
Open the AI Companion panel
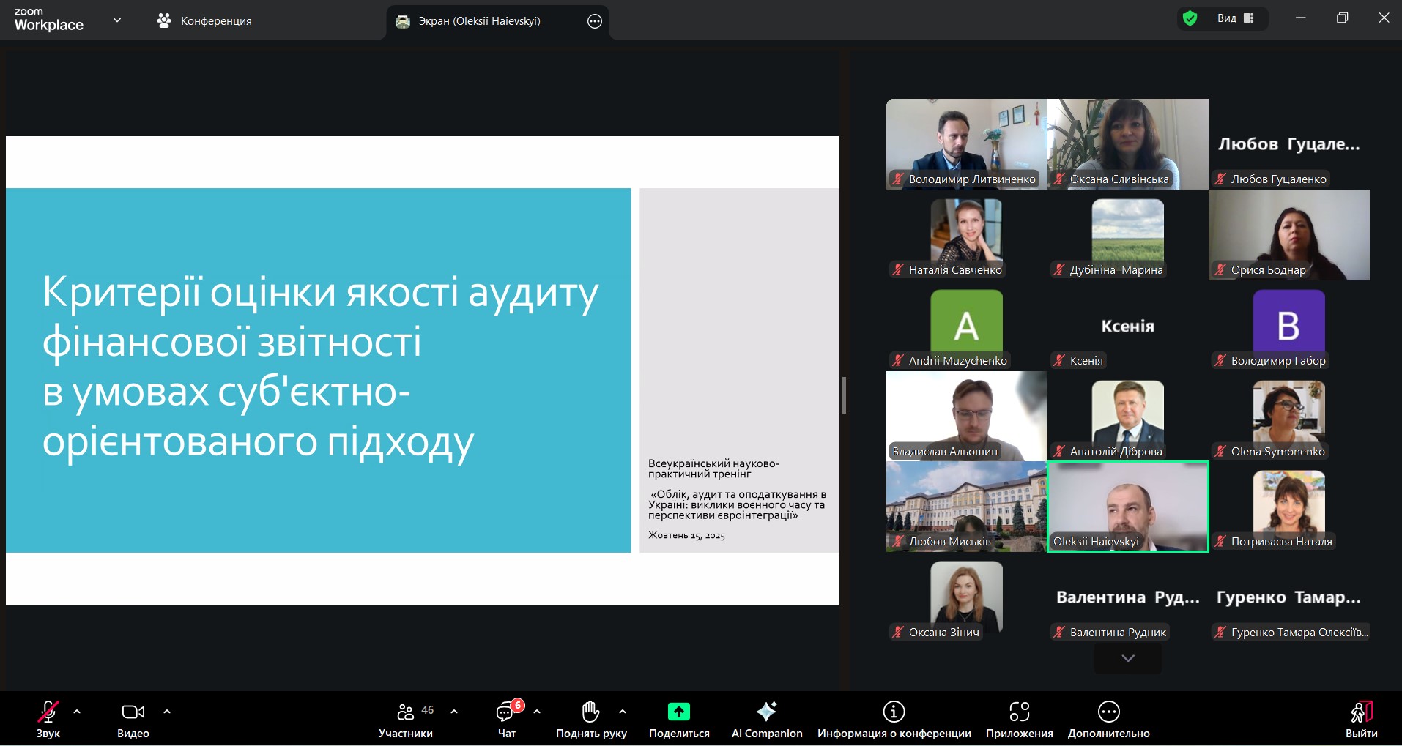tap(766, 712)
